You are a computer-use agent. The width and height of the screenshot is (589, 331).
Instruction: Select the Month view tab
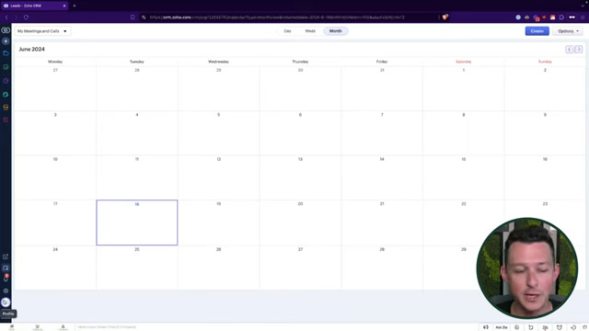(336, 30)
